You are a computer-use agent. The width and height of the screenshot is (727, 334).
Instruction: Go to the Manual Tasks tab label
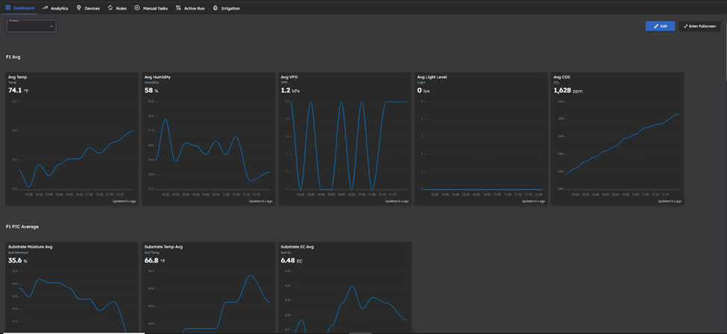point(155,8)
